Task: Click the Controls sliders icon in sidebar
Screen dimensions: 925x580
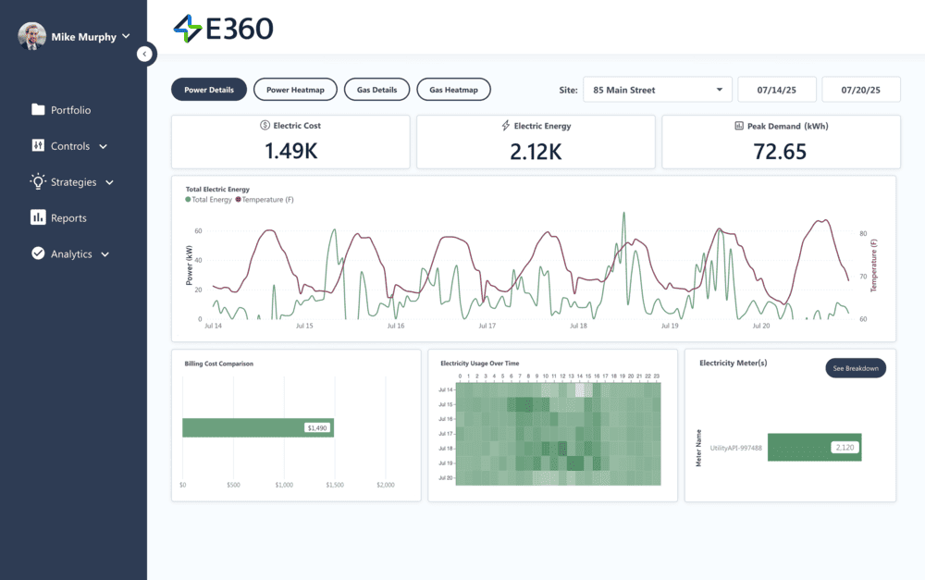Action: point(37,145)
